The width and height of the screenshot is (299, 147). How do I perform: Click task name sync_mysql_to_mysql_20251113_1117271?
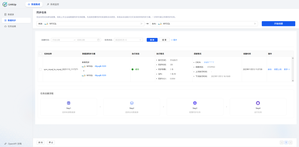[61, 70]
